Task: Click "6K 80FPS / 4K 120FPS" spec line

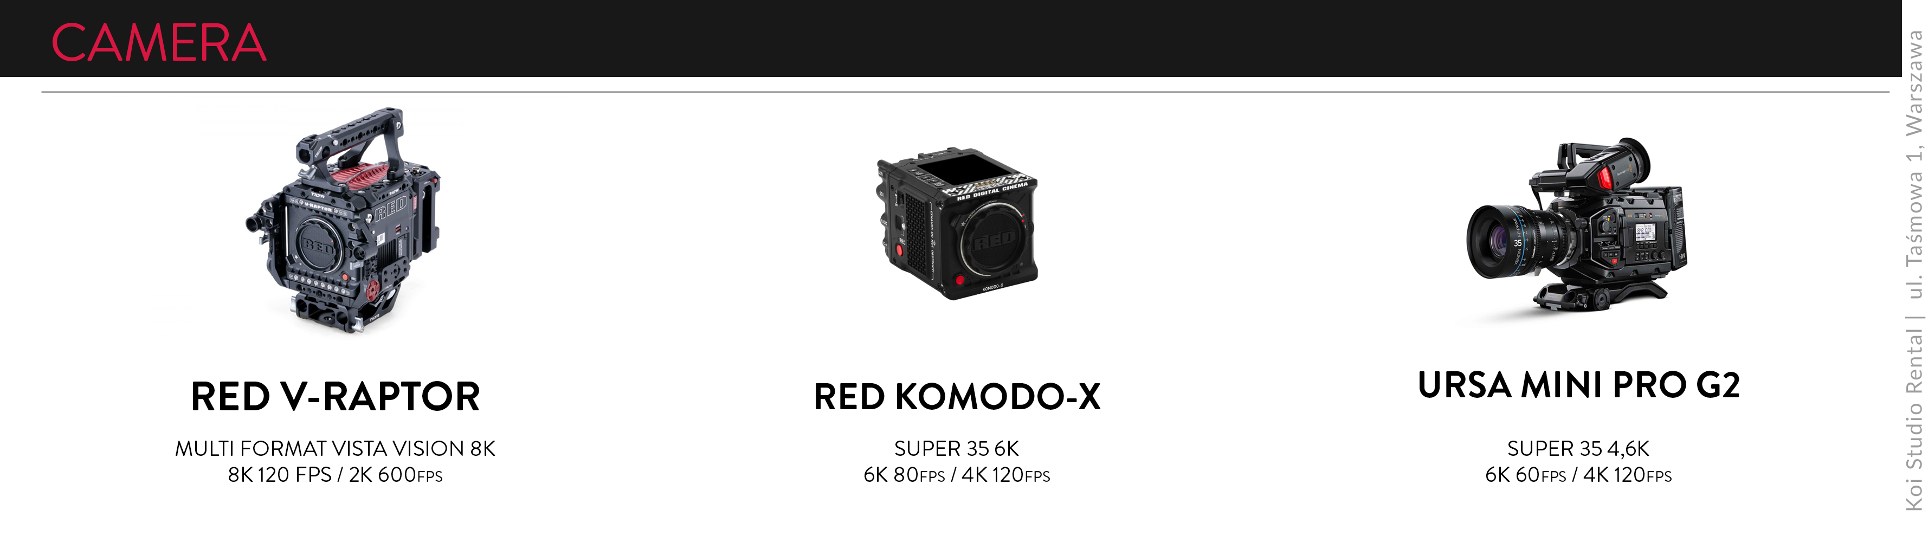Action: pos(957,475)
